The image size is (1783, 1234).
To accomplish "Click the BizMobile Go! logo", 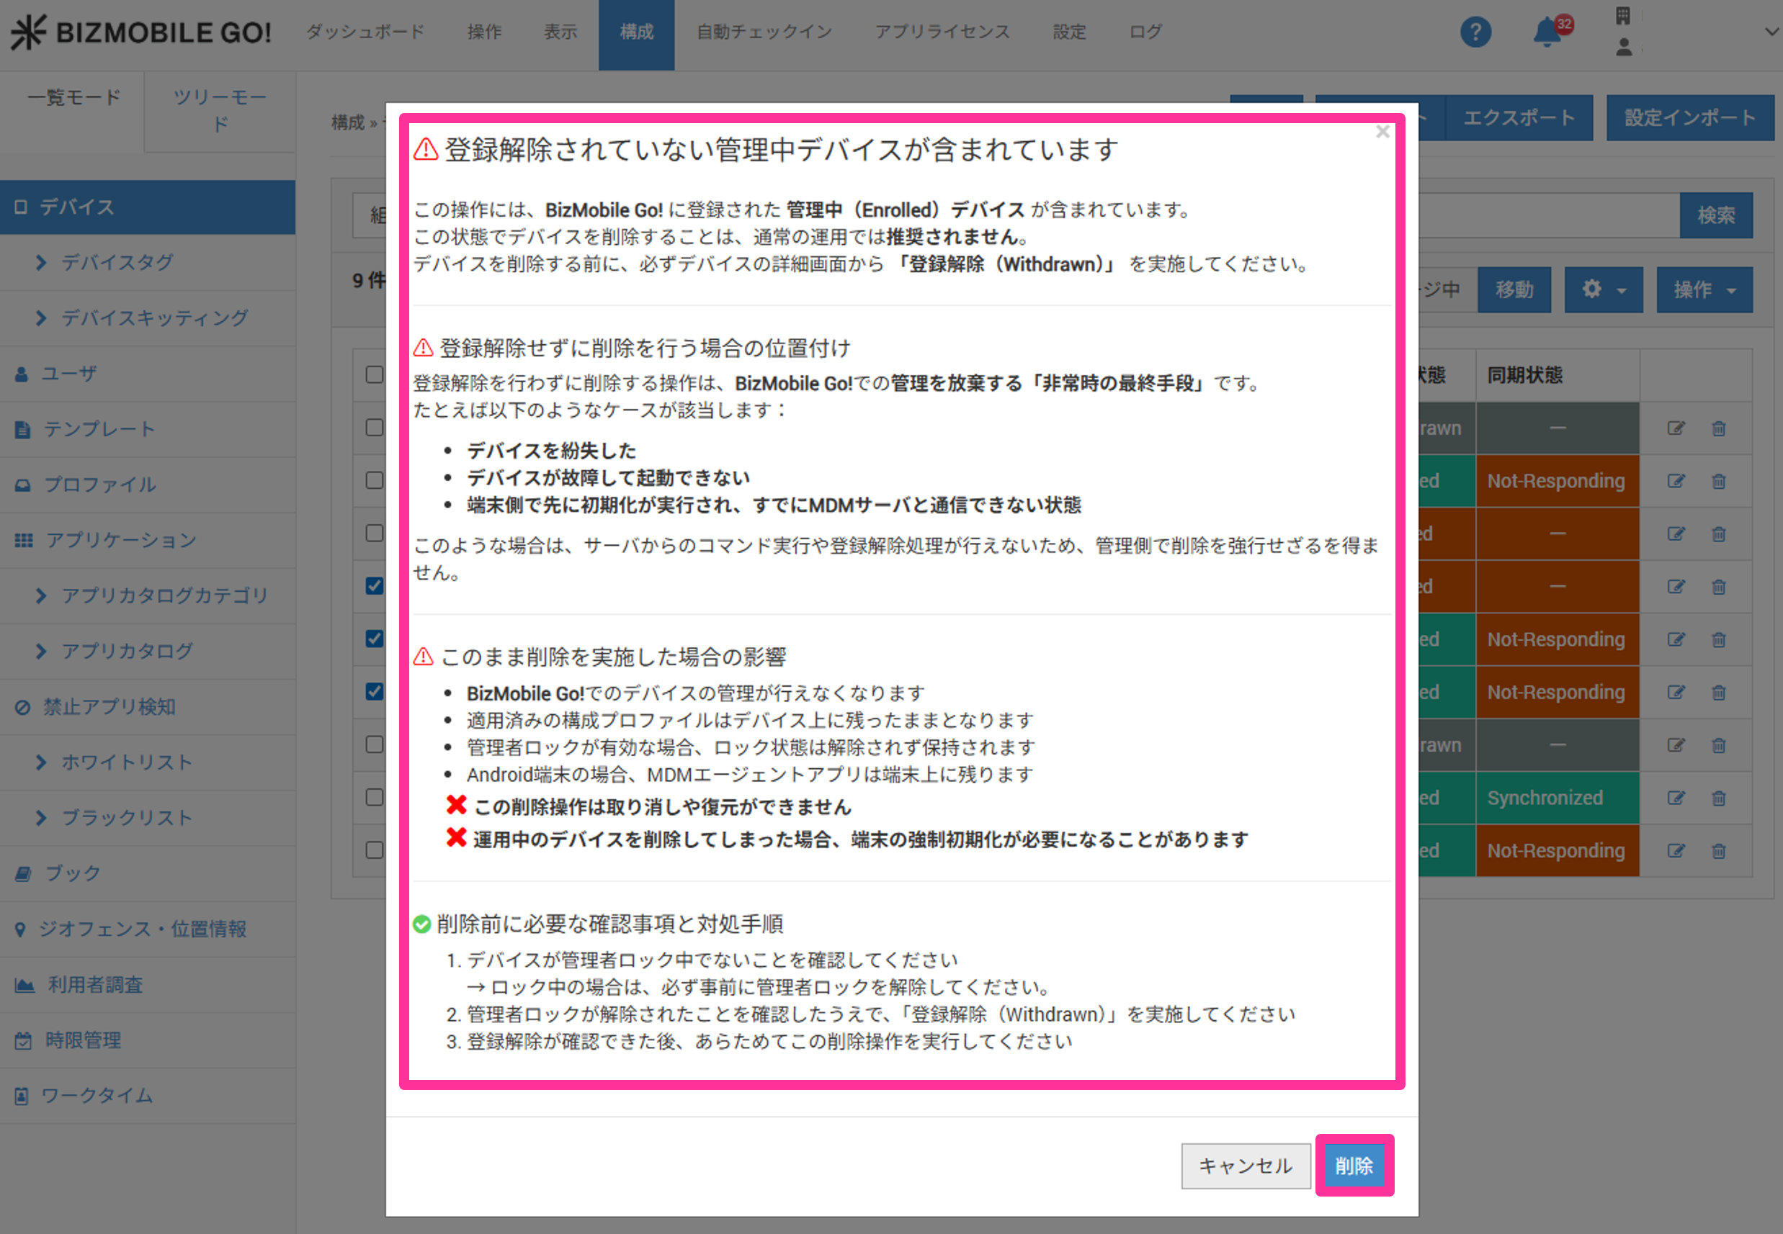I will click(x=141, y=32).
